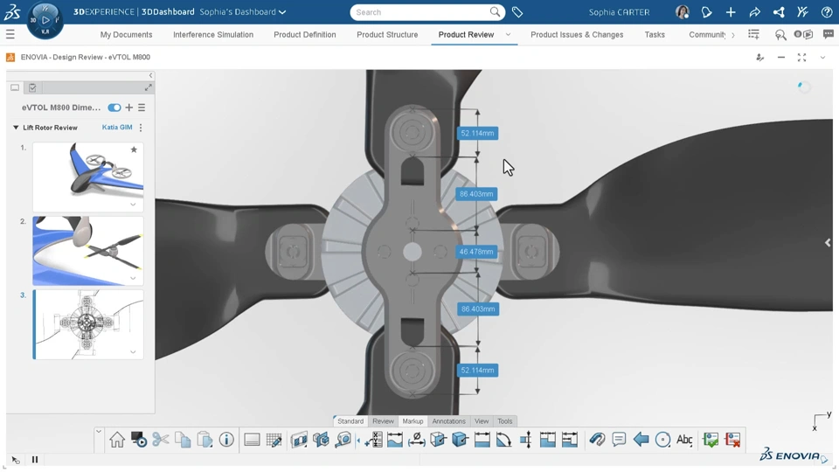Image resolution: width=839 pixels, height=472 pixels.
Task: Switch to the My Documents tab
Action: (126, 34)
